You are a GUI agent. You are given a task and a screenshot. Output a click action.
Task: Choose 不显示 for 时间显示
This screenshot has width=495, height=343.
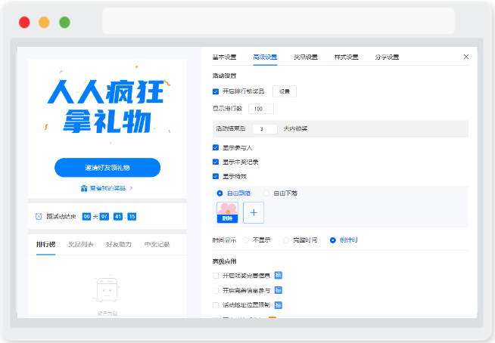pos(245,240)
